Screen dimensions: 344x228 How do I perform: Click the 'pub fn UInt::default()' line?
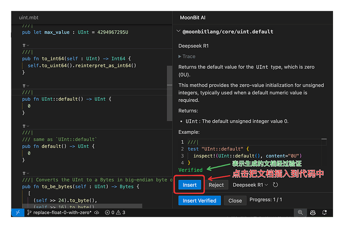66,99
